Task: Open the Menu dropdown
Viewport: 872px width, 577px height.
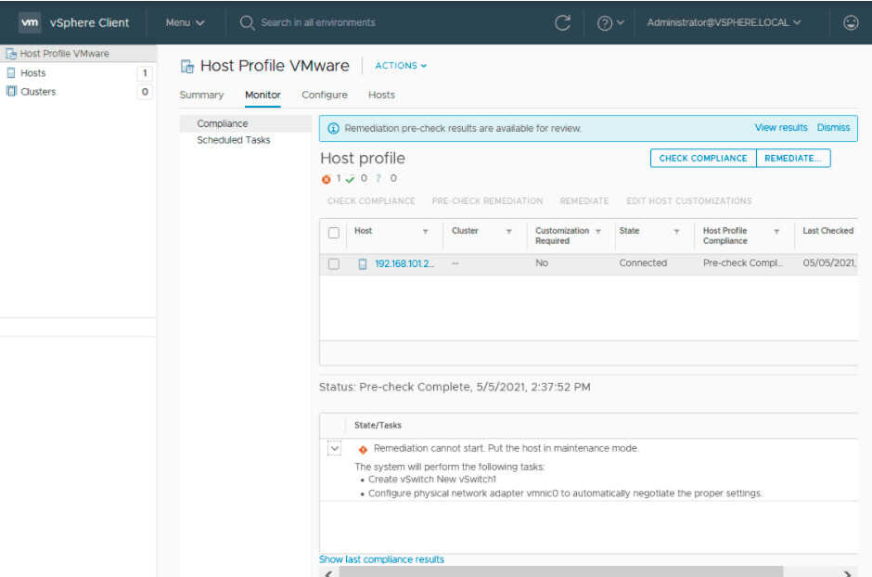Action: (185, 23)
